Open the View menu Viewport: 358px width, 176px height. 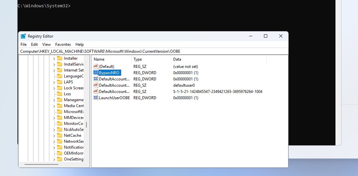click(x=47, y=44)
